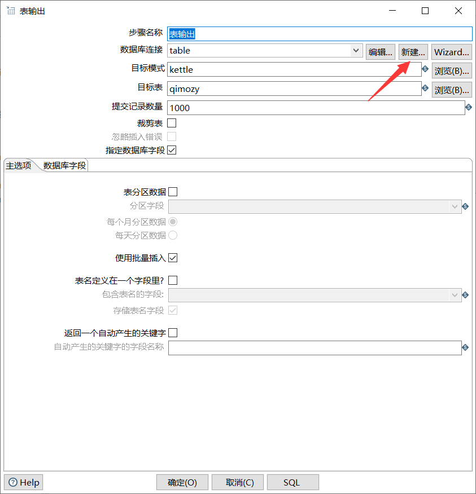Confirm with 确定(O) button
This screenshot has width=476, height=494.
(182, 482)
